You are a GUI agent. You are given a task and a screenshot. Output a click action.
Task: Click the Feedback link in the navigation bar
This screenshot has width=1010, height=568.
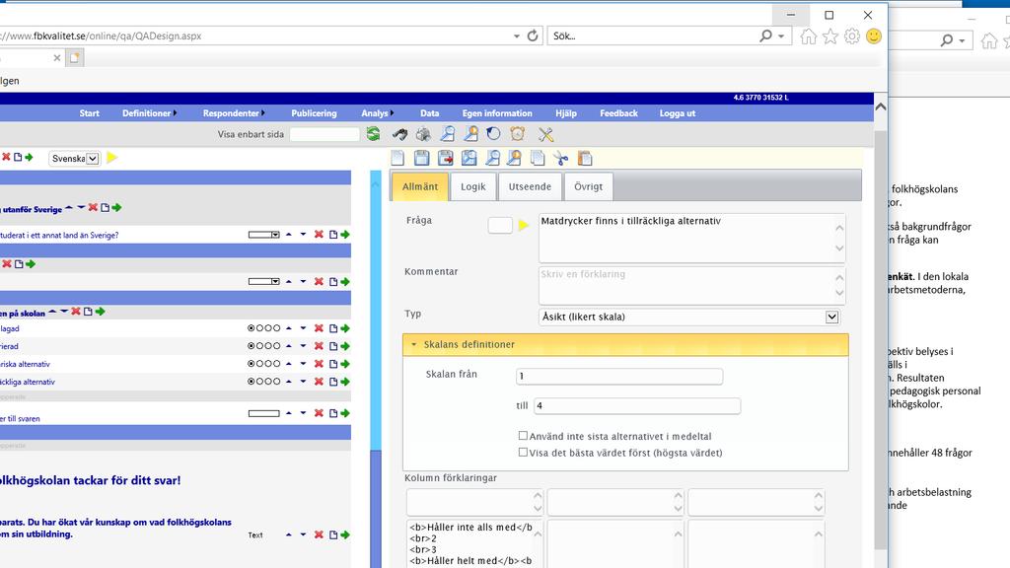pyautogui.click(x=619, y=113)
